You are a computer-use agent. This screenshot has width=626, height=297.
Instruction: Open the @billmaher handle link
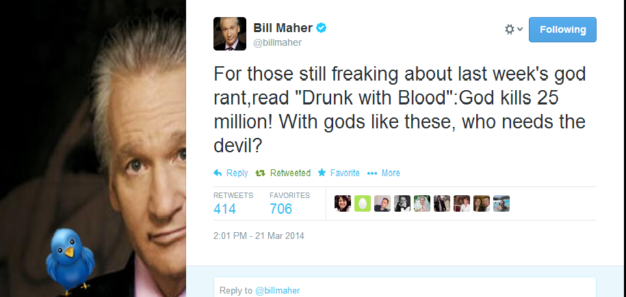(x=278, y=42)
